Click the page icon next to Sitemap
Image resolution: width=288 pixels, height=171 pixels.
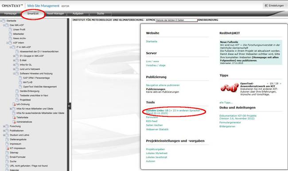pos(8,153)
